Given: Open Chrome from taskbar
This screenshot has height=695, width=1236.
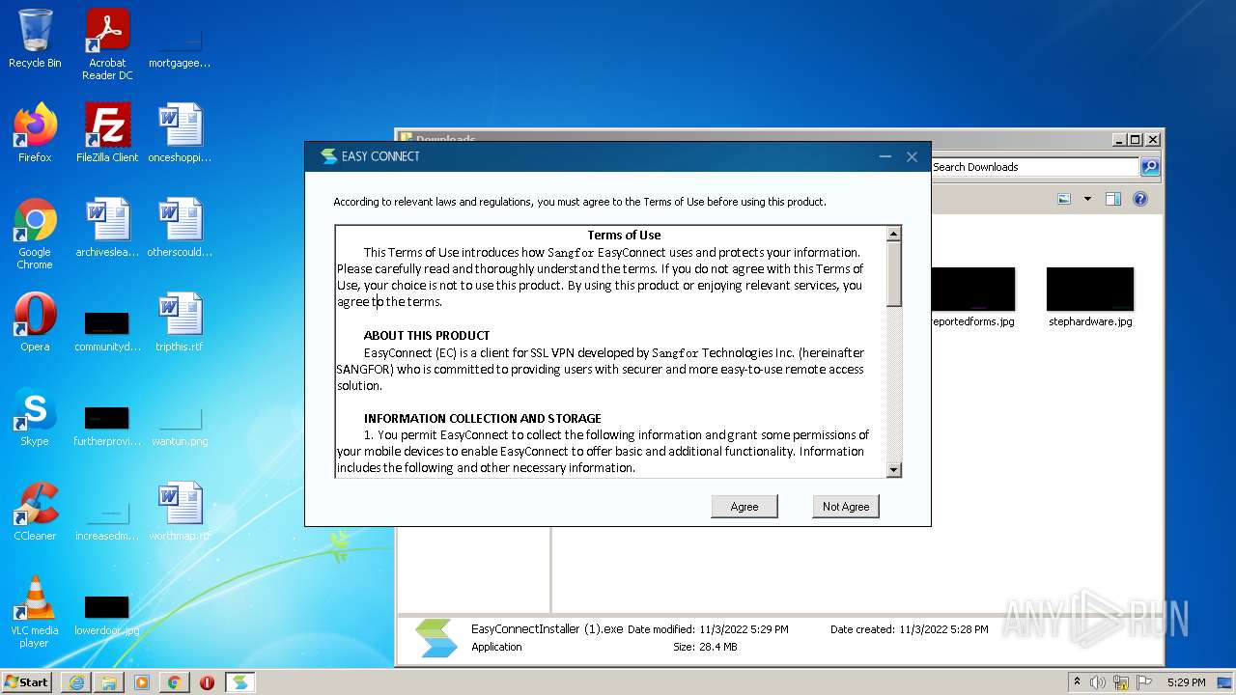Looking at the screenshot, I should 175,682.
